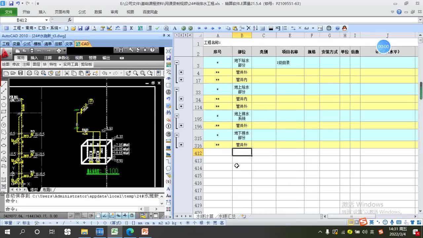Toggle AutoCAD polar tracking status button
The width and height of the screenshot is (423, 238).
pos(91,216)
